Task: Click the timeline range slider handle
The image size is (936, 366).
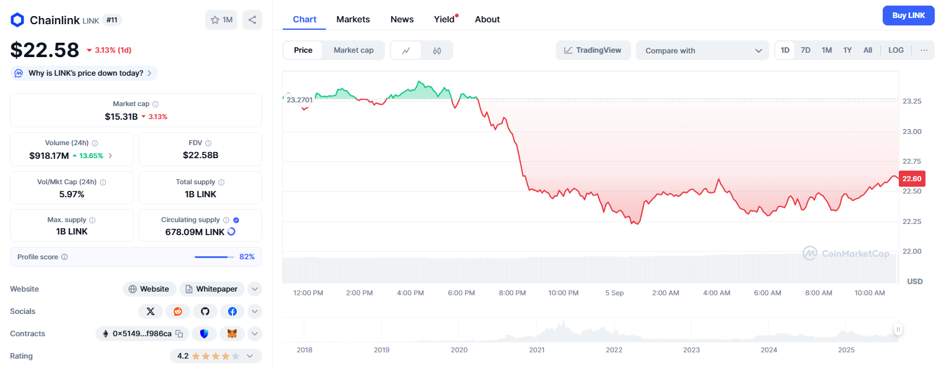Action: coord(898,330)
